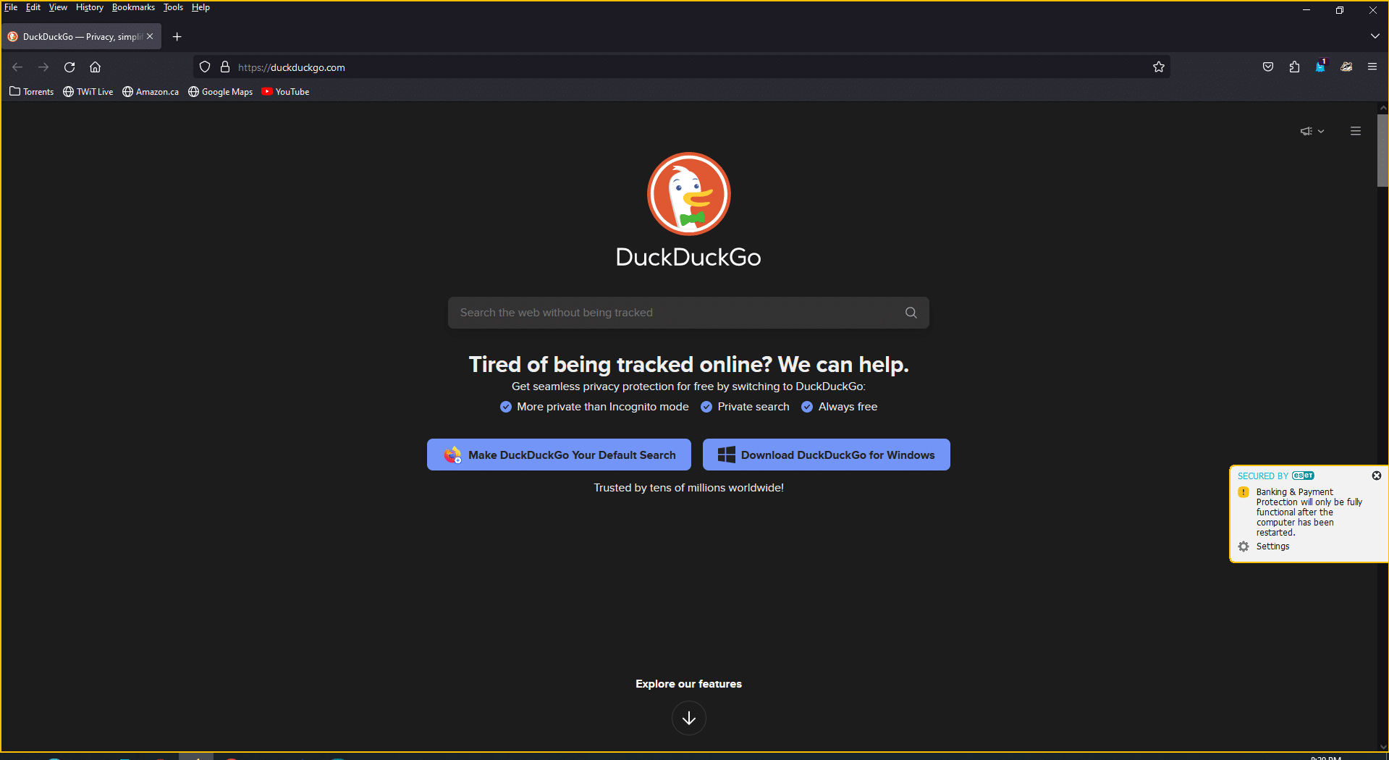This screenshot has height=760, width=1389.
Task: Click the scrollbar down arrow
Action: click(x=1382, y=747)
